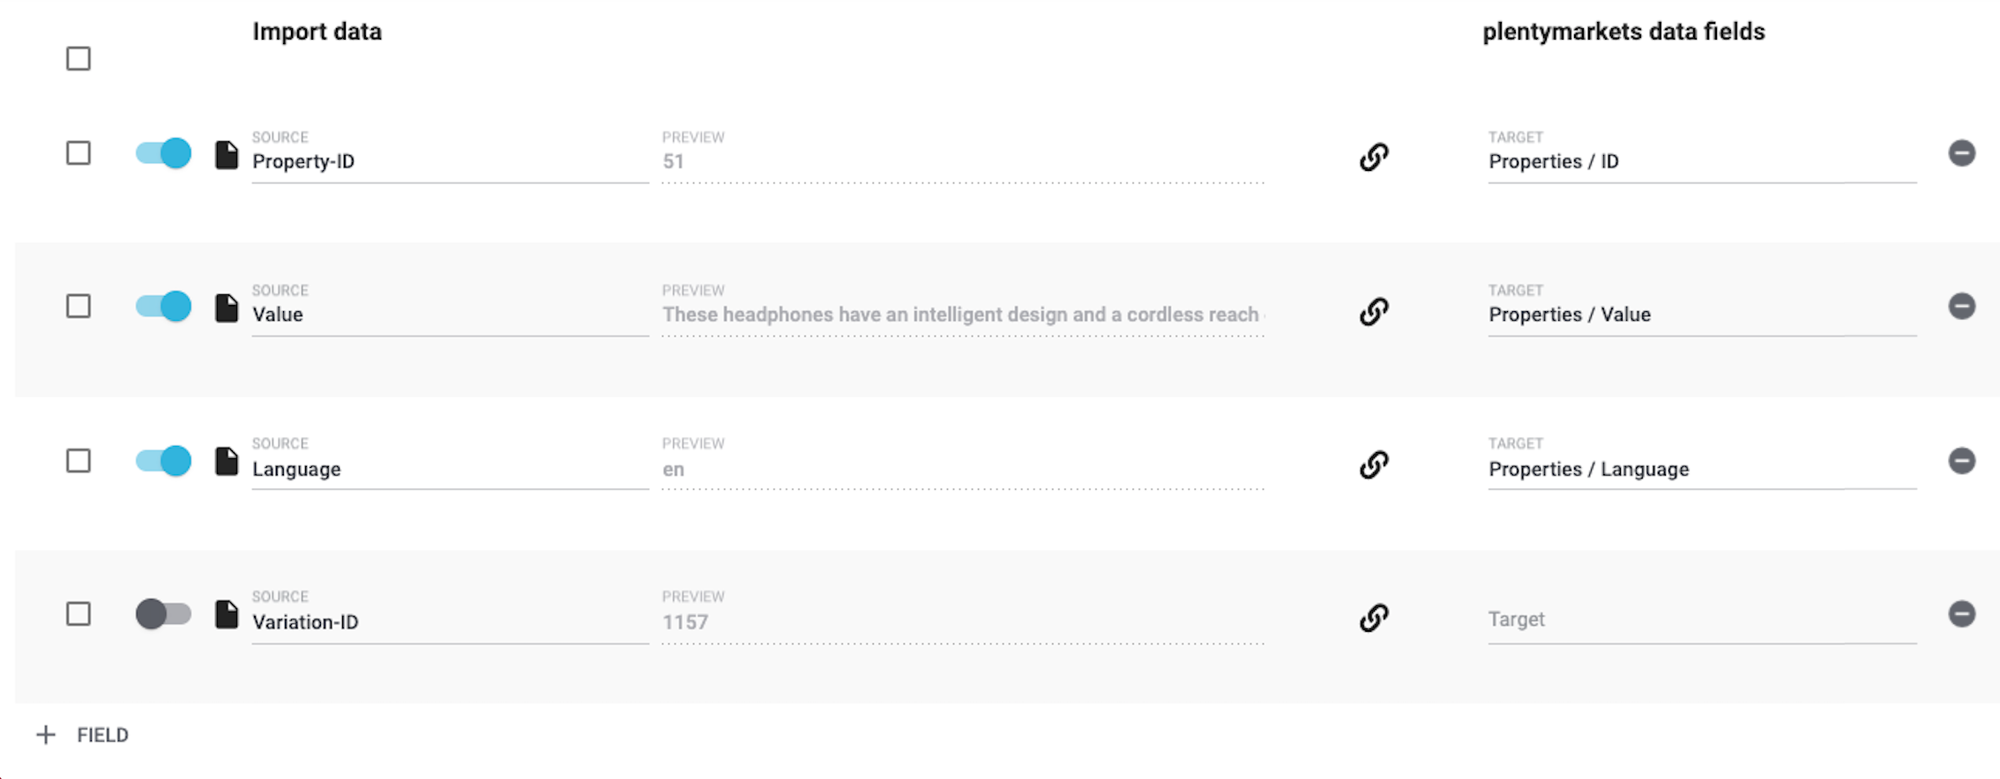Remove the Language mapping row

click(x=1961, y=460)
